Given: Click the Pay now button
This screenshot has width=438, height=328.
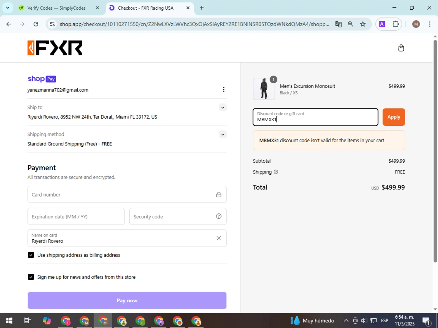Looking at the screenshot, I should pyautogui.click(x=127, y=300).
